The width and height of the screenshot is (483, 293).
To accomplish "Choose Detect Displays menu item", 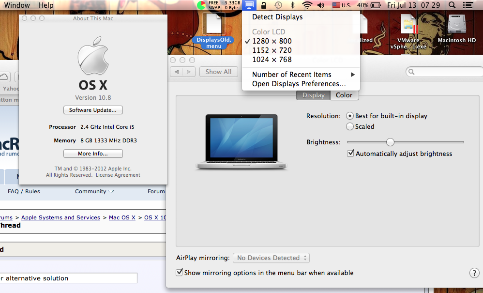I will [x=301, y=17].
